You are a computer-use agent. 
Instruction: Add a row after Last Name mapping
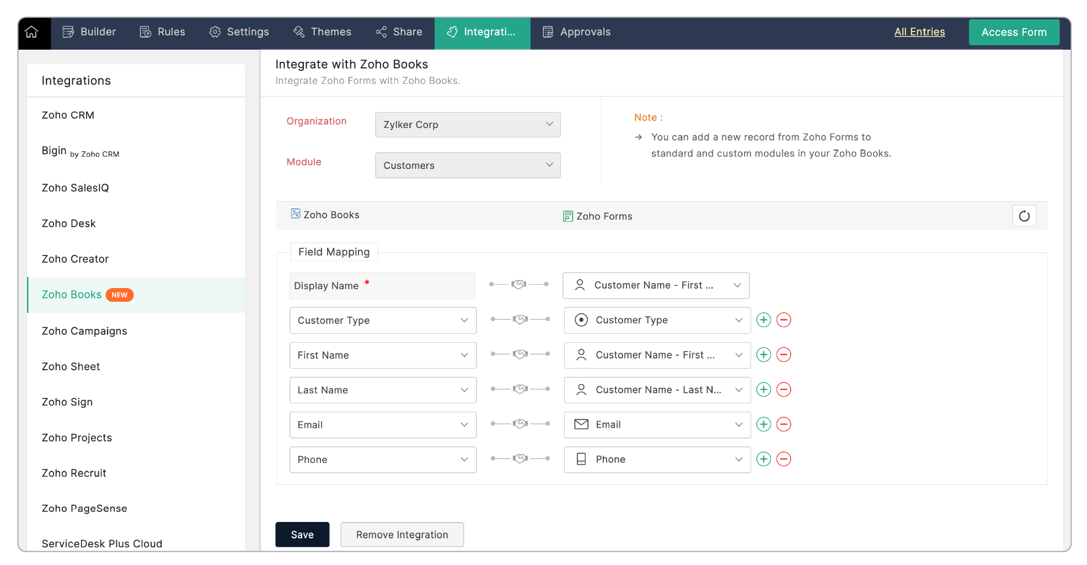coord(763,390)
